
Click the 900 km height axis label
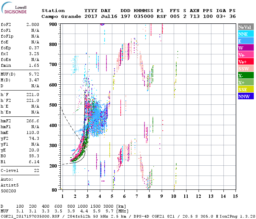pos(53,24)
